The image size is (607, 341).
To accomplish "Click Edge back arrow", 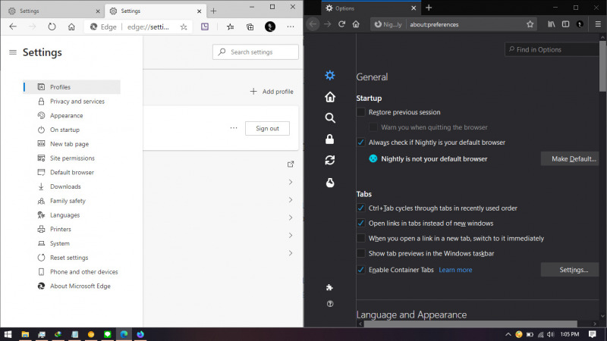I will coord(13,27).
